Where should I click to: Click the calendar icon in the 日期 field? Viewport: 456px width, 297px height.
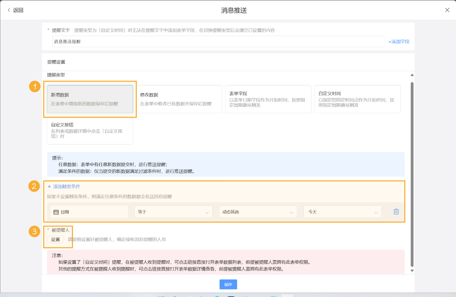point(56,212)
